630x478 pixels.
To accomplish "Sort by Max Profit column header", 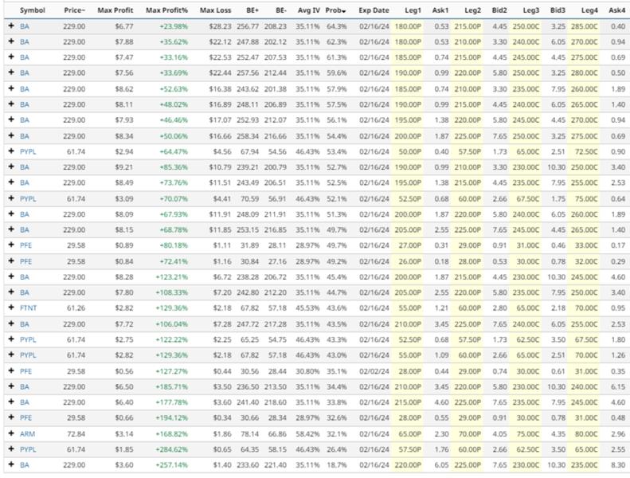I will point(115,10).
